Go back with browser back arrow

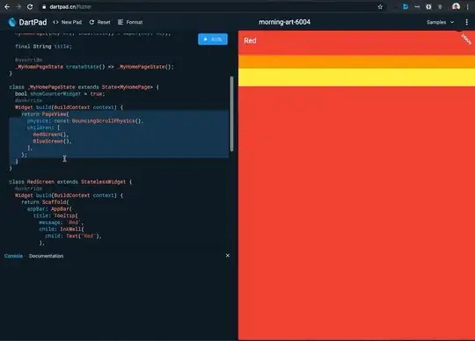pos(7,7)
